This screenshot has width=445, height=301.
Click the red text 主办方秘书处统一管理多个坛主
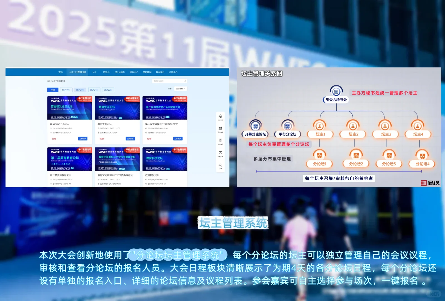click(x=384, y=93)
